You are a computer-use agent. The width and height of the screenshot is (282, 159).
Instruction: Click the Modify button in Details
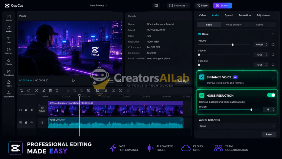click(182, 81)
